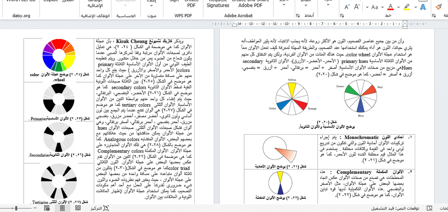Click Request Signatures button
The image size is (448, 212).
218,4
